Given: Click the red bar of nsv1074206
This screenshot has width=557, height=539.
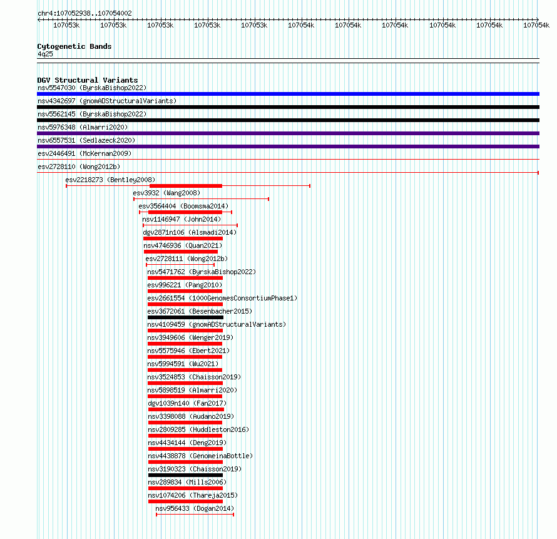Looking at the screenshot, I should pos(185,501).
